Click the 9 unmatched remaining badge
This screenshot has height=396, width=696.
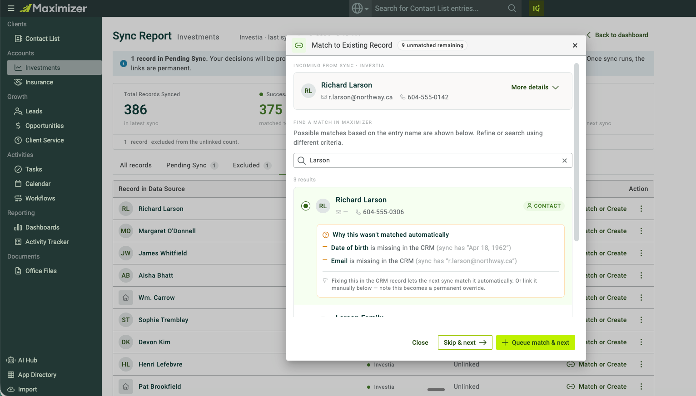pyautogui.click(x=433, y=45)
